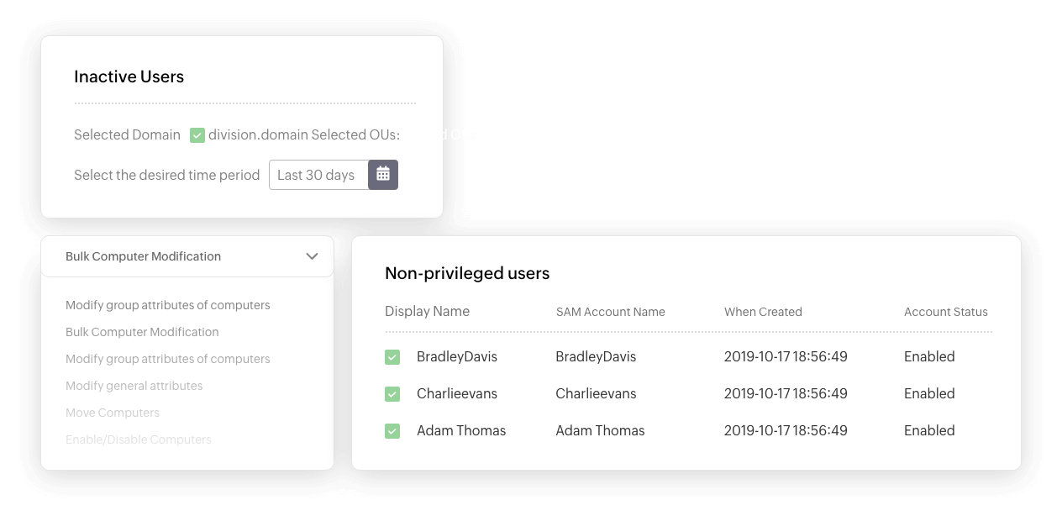This screenshot has width=1062, height=516.
Task: Click the When Created column header
Action: point(763,312)
